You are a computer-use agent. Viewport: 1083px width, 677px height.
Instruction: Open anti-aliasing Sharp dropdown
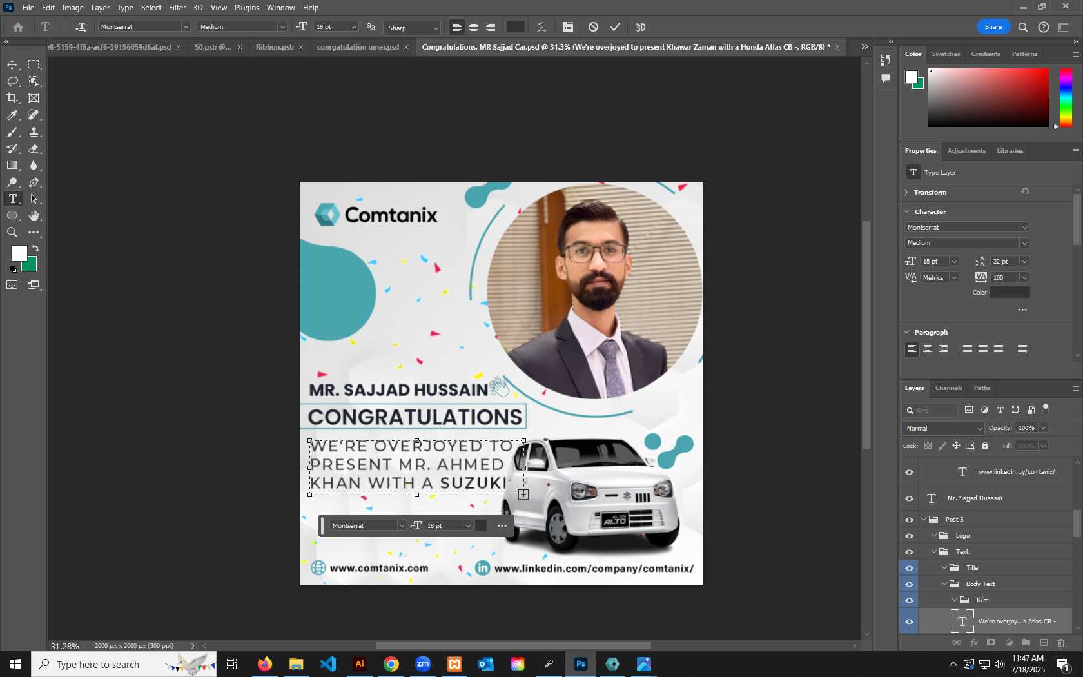point(411,28)
